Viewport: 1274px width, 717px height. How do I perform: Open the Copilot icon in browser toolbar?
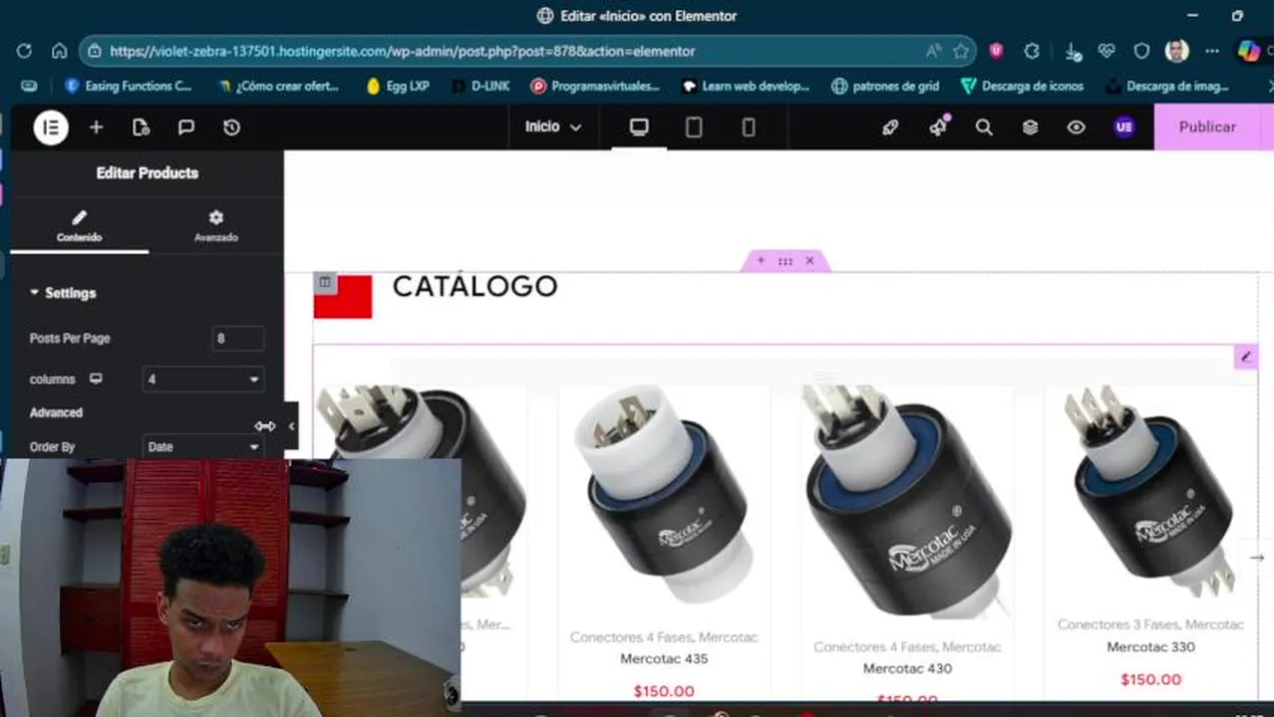[1248, 51]
